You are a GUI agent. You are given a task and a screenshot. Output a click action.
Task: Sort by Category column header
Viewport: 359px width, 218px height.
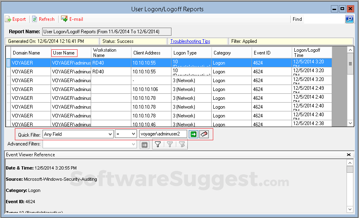[x=231, y=53]
